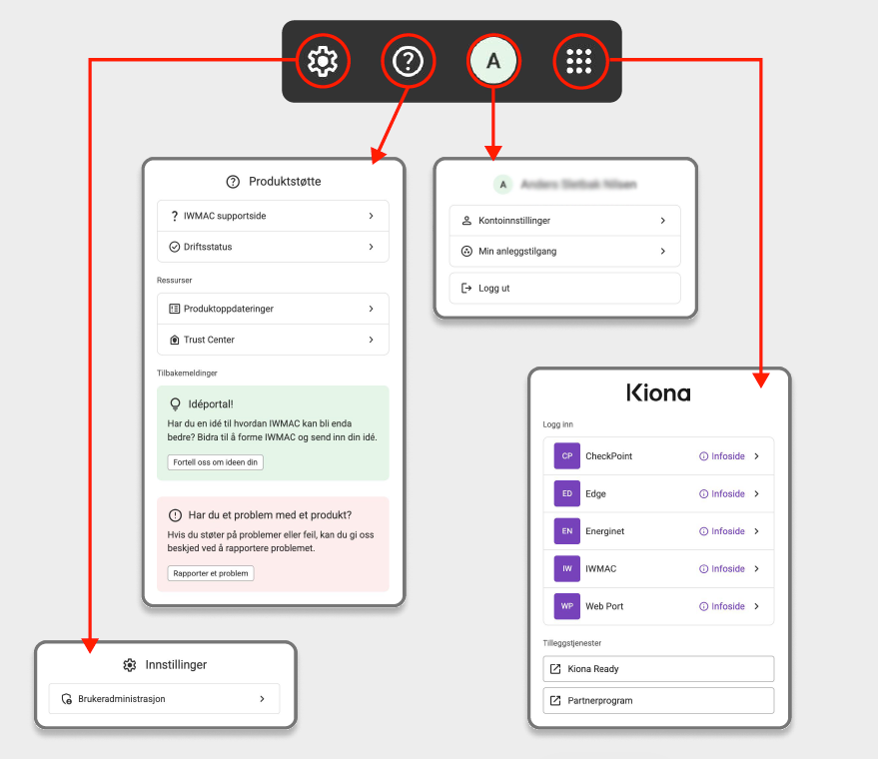Open CheckPoint via its row chevron
This screenshot has height=759, width=878.
[x=756, y=456]
